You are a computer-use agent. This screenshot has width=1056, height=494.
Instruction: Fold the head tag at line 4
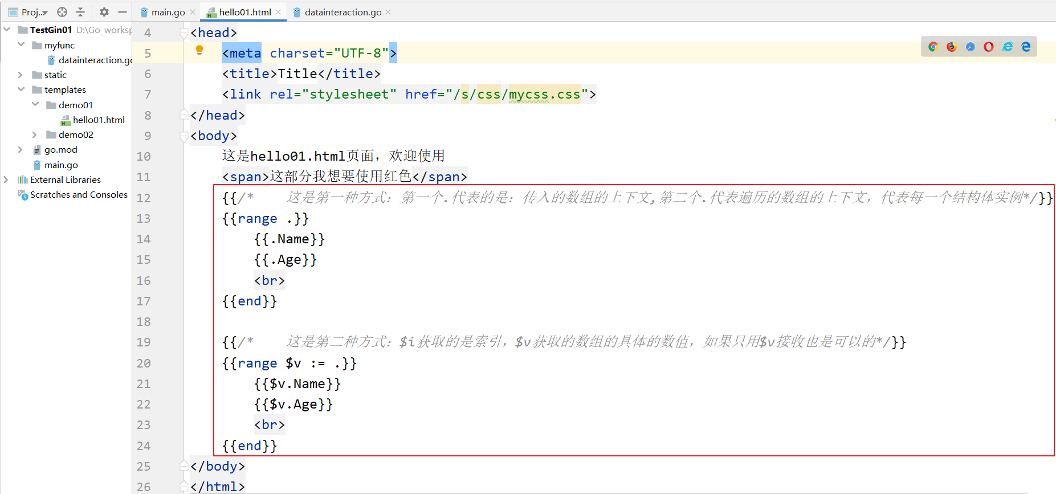pyautogui.click(x=184, y=33)
